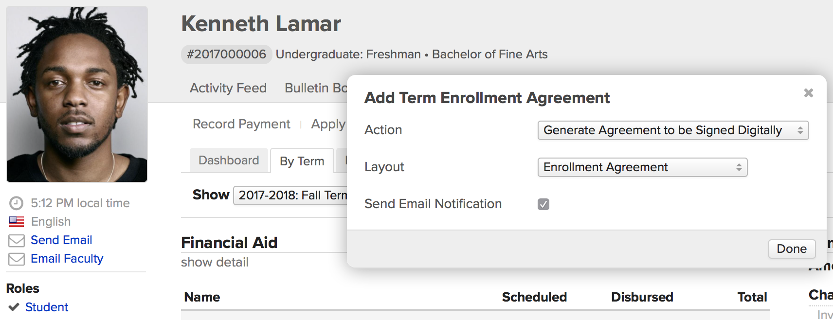Click the Student role link
The width and height of the screenshot is (833, 320).
tap(47, 307)
